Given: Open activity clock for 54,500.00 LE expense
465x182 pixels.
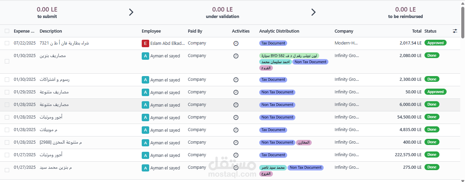Looking at the screenshot, I should 236,117.
